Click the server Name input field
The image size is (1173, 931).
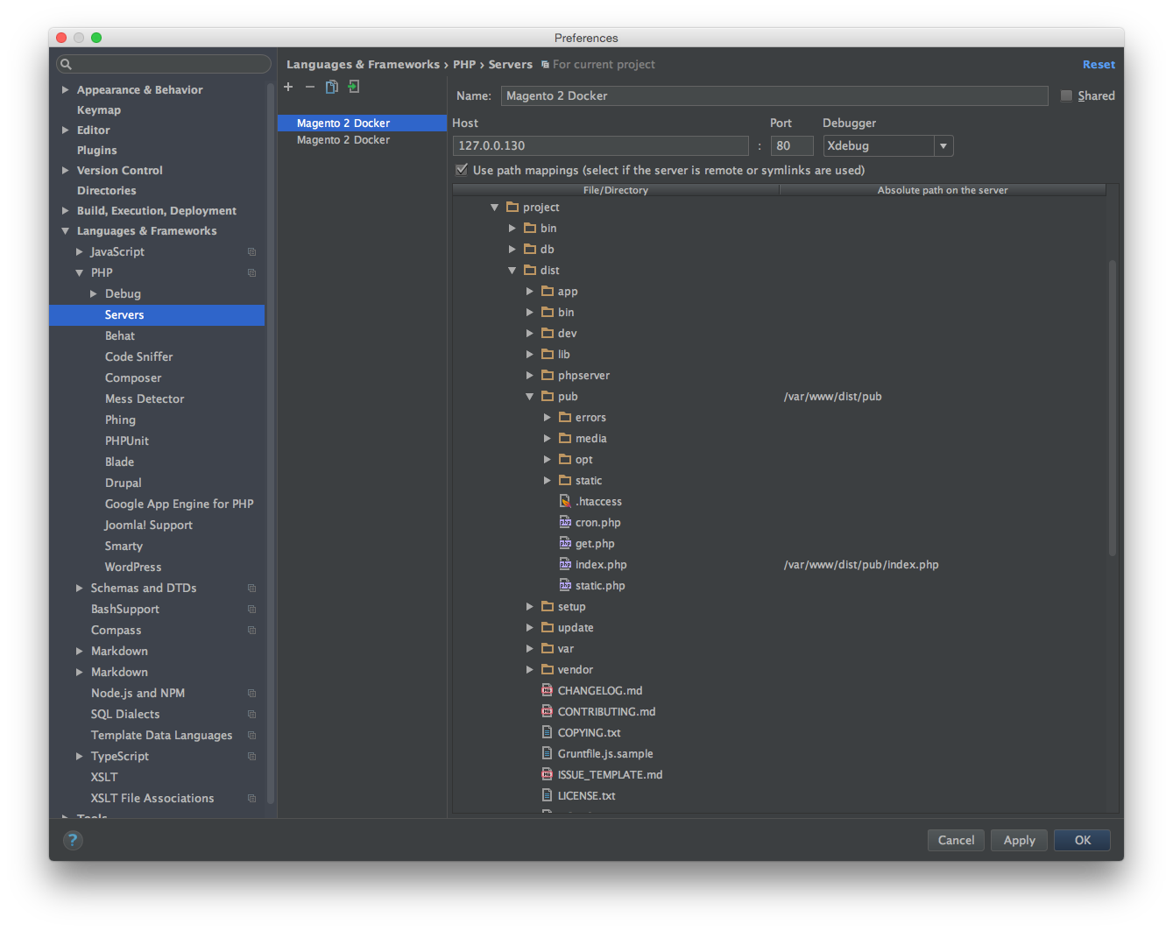774,96
